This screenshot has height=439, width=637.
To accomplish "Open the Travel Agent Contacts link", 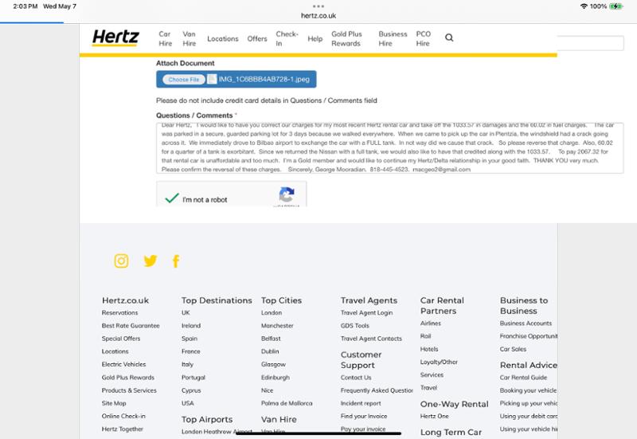I will click(371, 339).
